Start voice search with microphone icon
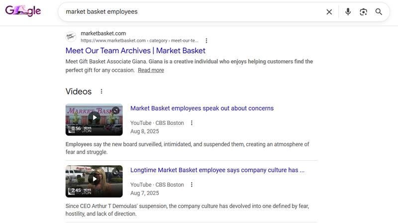Screen dimensions: 398x223 [348, 12]
